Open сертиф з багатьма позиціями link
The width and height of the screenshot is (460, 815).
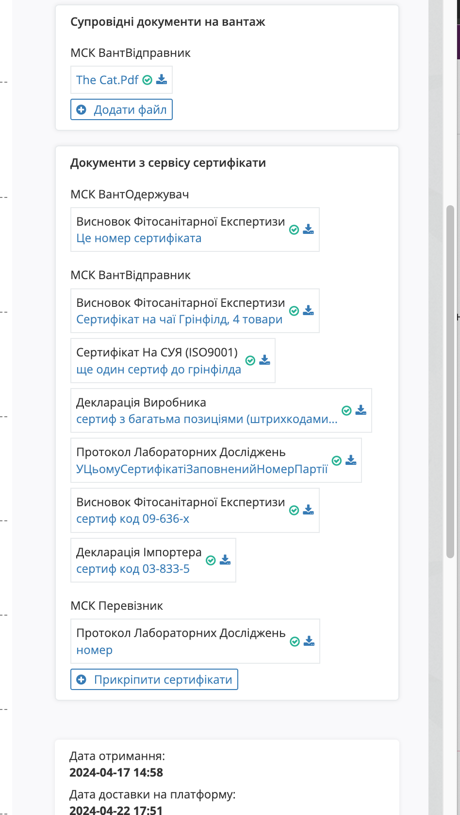coord(207,419)
